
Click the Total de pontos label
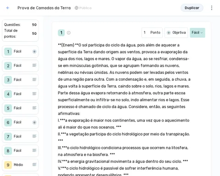[x=11, y=33]
